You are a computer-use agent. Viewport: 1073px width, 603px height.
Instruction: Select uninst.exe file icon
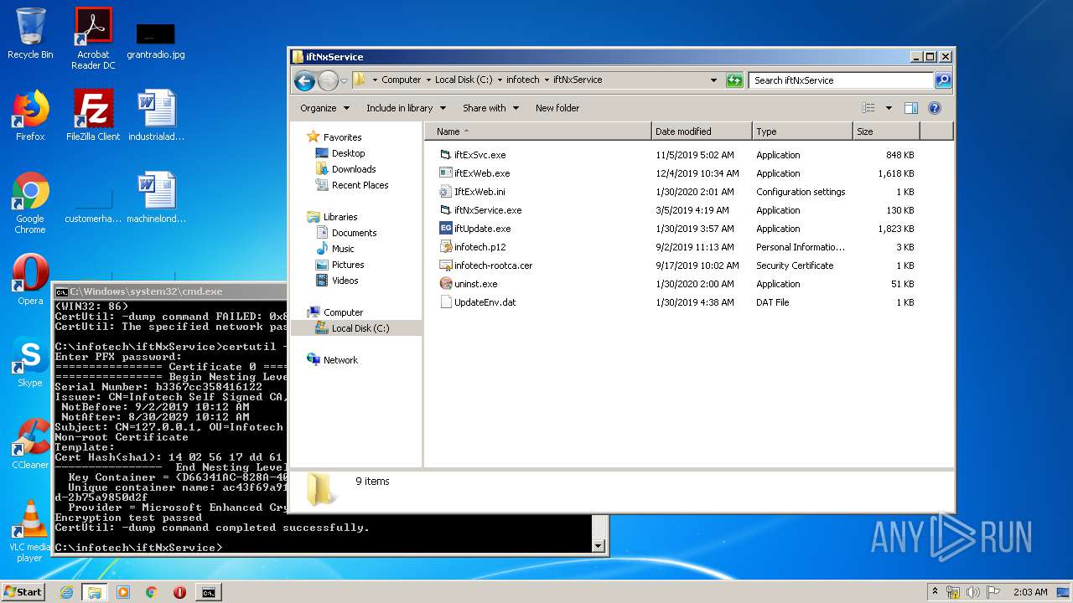(446, 284)
